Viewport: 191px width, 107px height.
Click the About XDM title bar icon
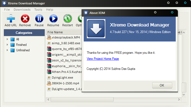coord(86,13)
